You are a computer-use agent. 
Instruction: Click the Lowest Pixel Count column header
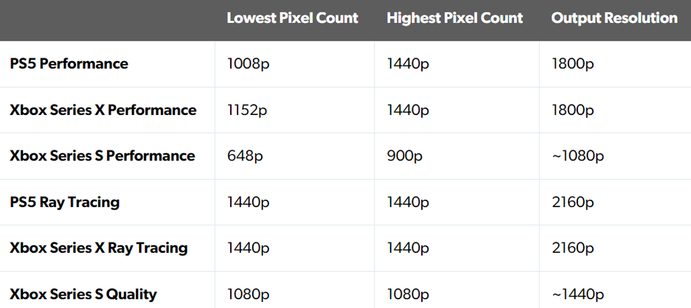click(292, 18)
